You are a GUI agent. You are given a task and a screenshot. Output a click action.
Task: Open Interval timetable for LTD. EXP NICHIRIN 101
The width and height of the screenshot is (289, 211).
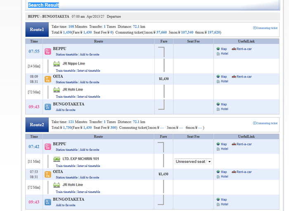[89, 166]
